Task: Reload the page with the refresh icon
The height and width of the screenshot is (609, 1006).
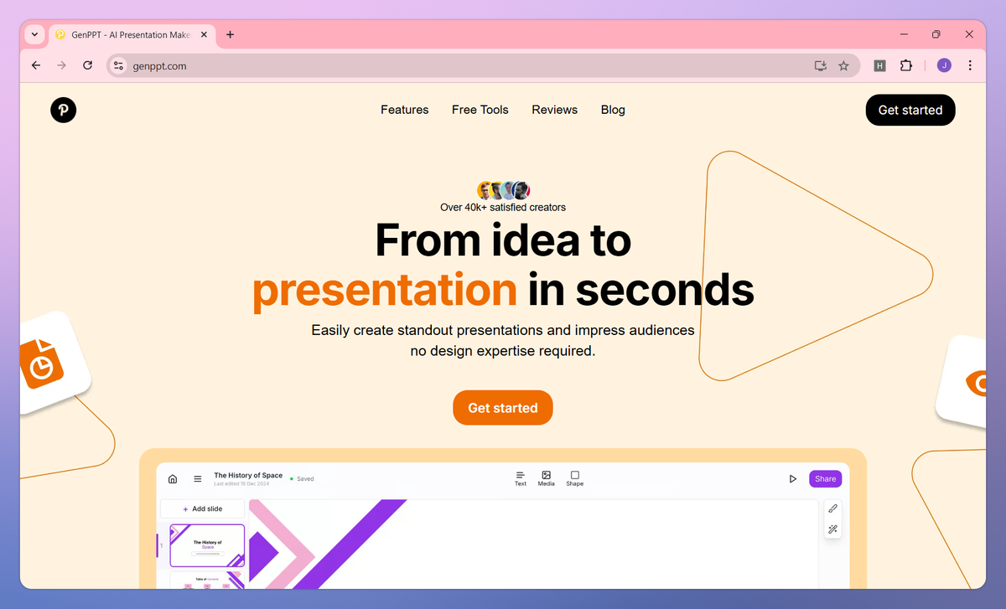Action: coord(87,65)
